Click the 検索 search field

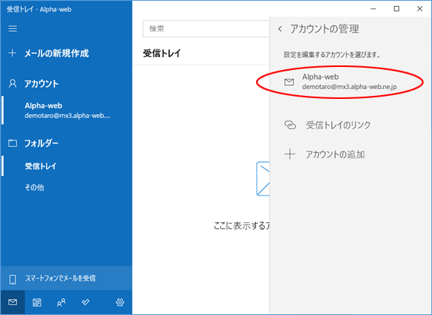(206, 29)
